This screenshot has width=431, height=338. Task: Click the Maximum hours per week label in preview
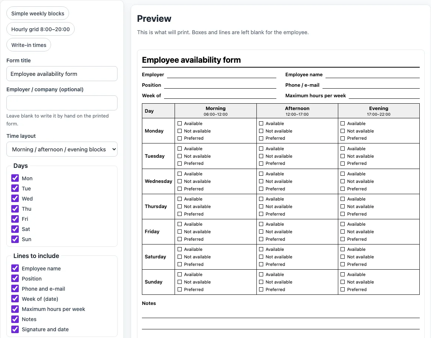pos(315,96)
